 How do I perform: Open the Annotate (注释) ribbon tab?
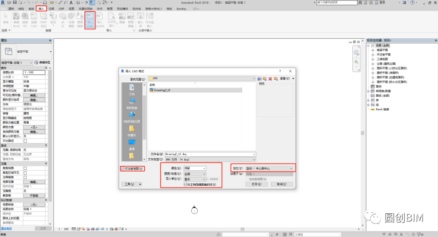click(51, 9)
